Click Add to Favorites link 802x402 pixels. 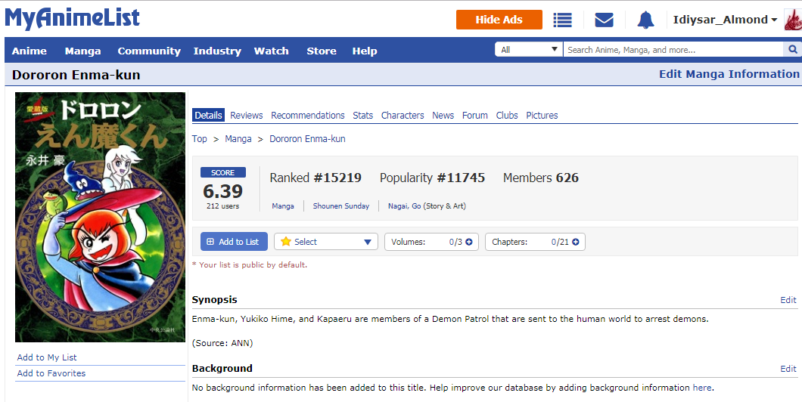[51, 373]
